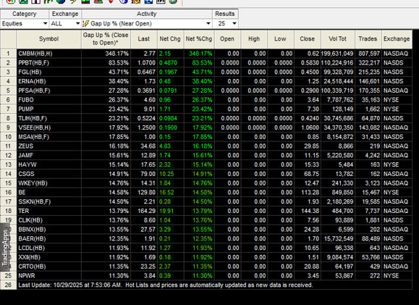The width and height of the screenshot is (419, 305).
Task: Click the Open column header
Action: pos(227,39)
